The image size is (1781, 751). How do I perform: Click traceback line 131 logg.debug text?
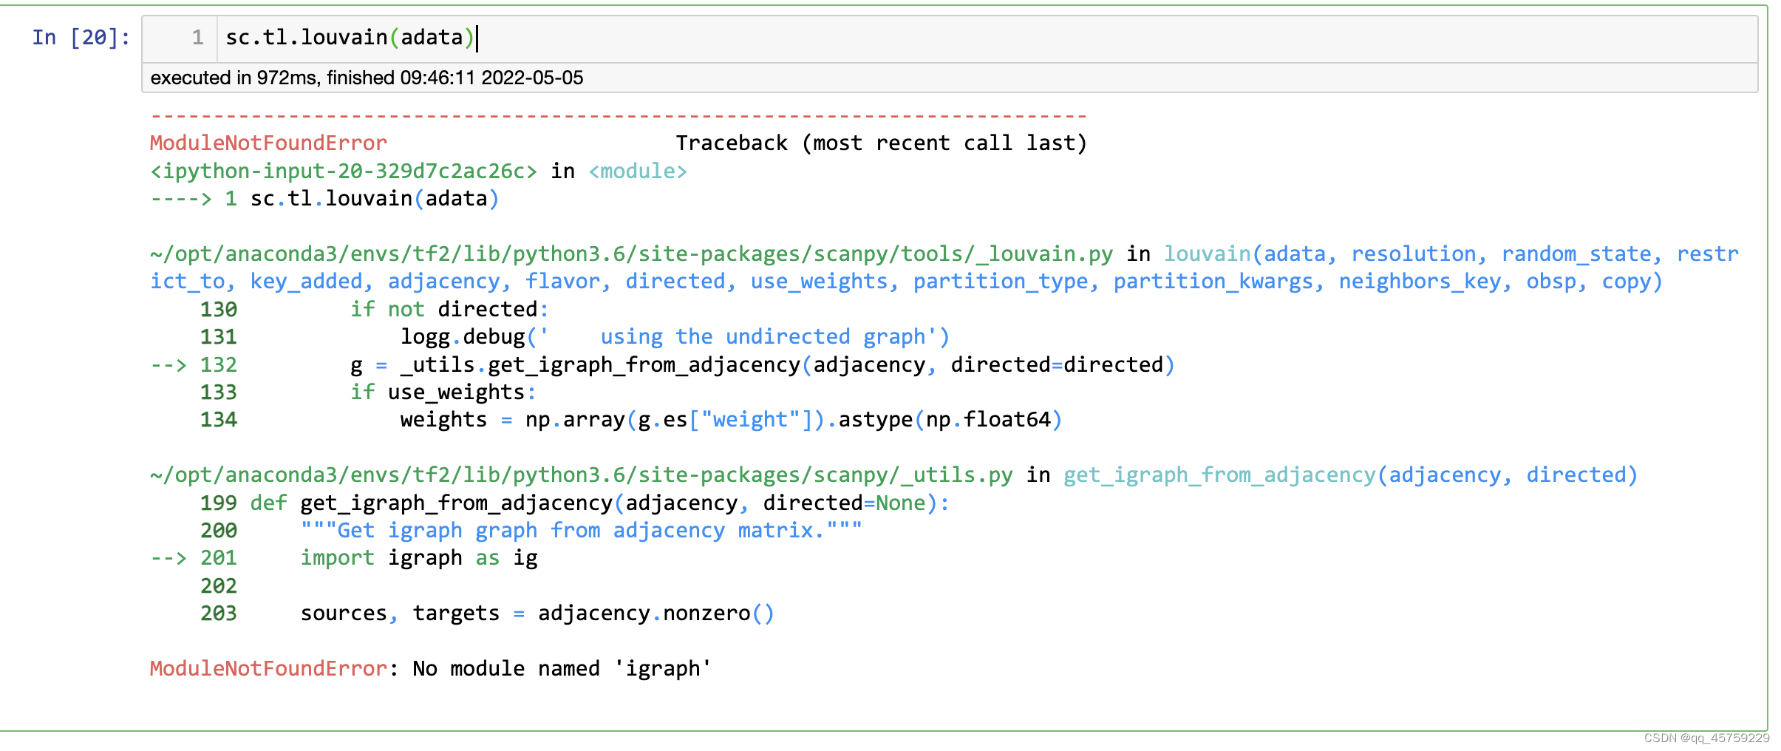point(574,337)
